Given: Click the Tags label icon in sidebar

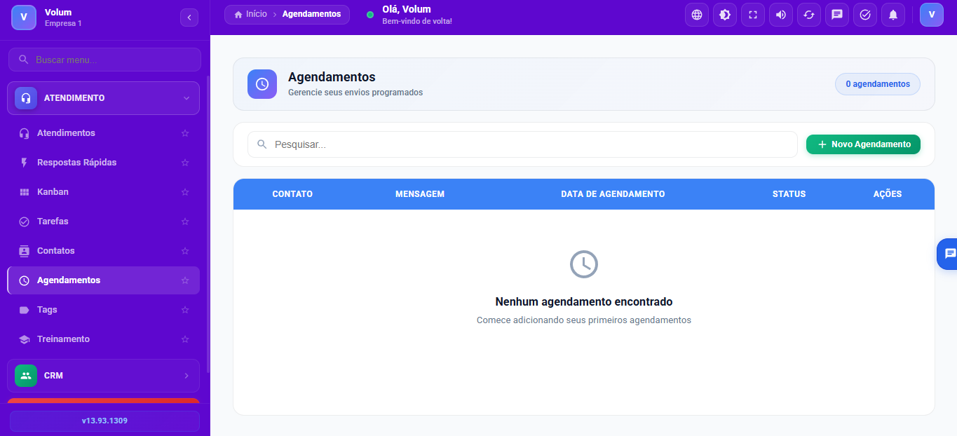Looking at the screenshot, I should (x=25, y=310).
